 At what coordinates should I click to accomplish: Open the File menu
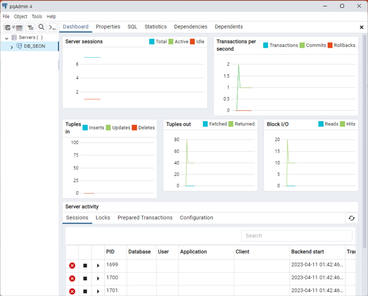pos(6,16)
